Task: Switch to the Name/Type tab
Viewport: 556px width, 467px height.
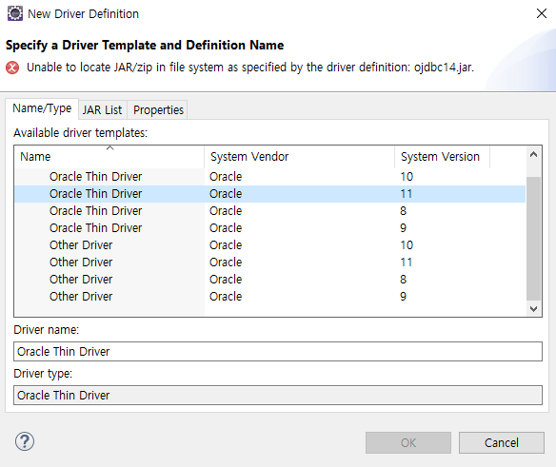Action: coord(42,108)
